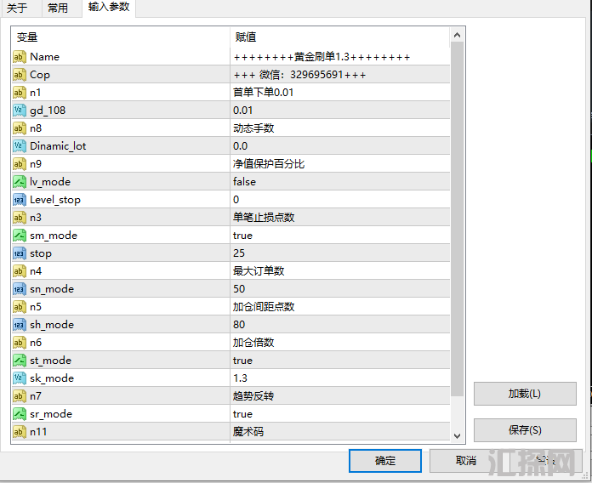The width and height of the screenshot is (592, 483).
Task: Select the Level_stop variable name
Action: click(x=55, y=200)
